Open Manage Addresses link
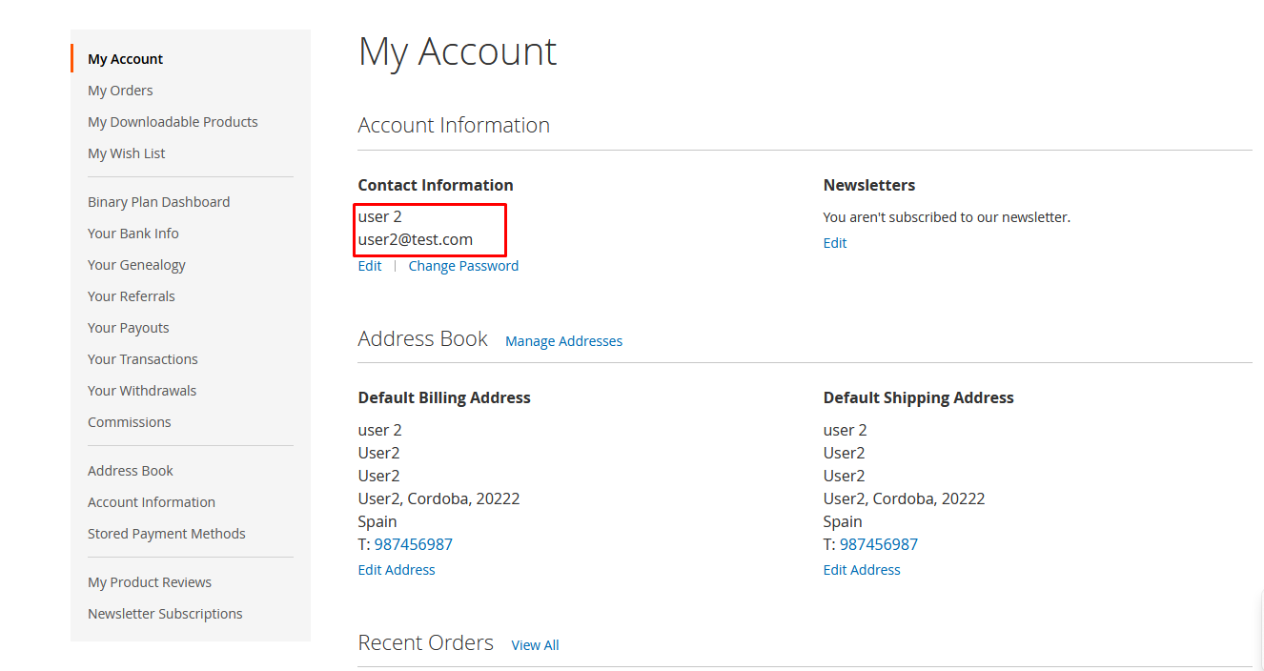Image resolution: width=1264 pixels, height=671 pixels. 563,341
